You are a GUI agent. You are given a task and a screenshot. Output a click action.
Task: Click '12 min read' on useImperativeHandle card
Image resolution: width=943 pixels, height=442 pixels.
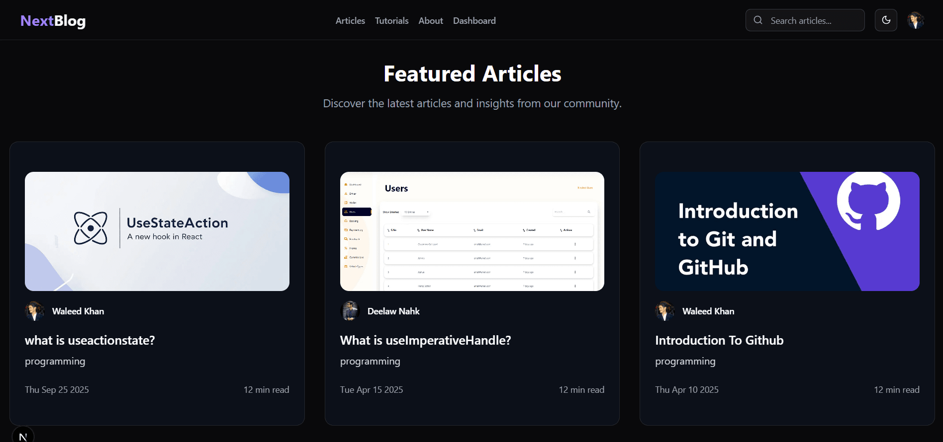coord(582,390)
